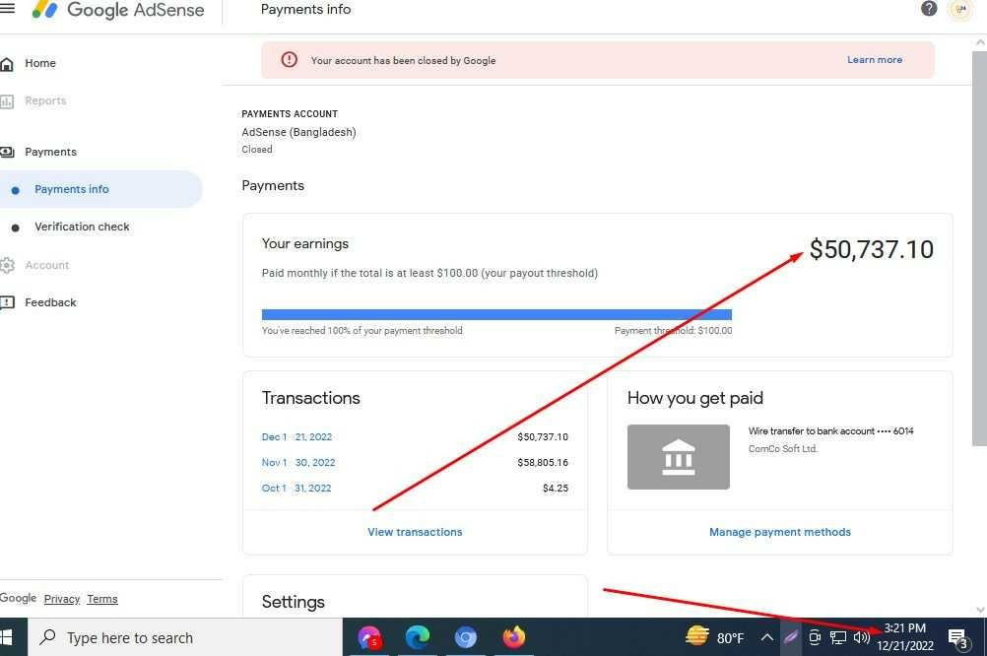Image resolution: width=987 pixels, height=656 pixels.
Task: Open Verification check in the sidebar
Action: (x=82, y=227)
